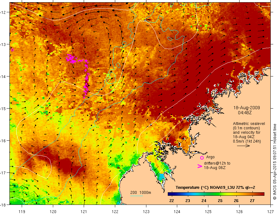Click the 'Argo' legend label
Image resolution: width=277 pixels, height=214 pixels.
point(210,157)
